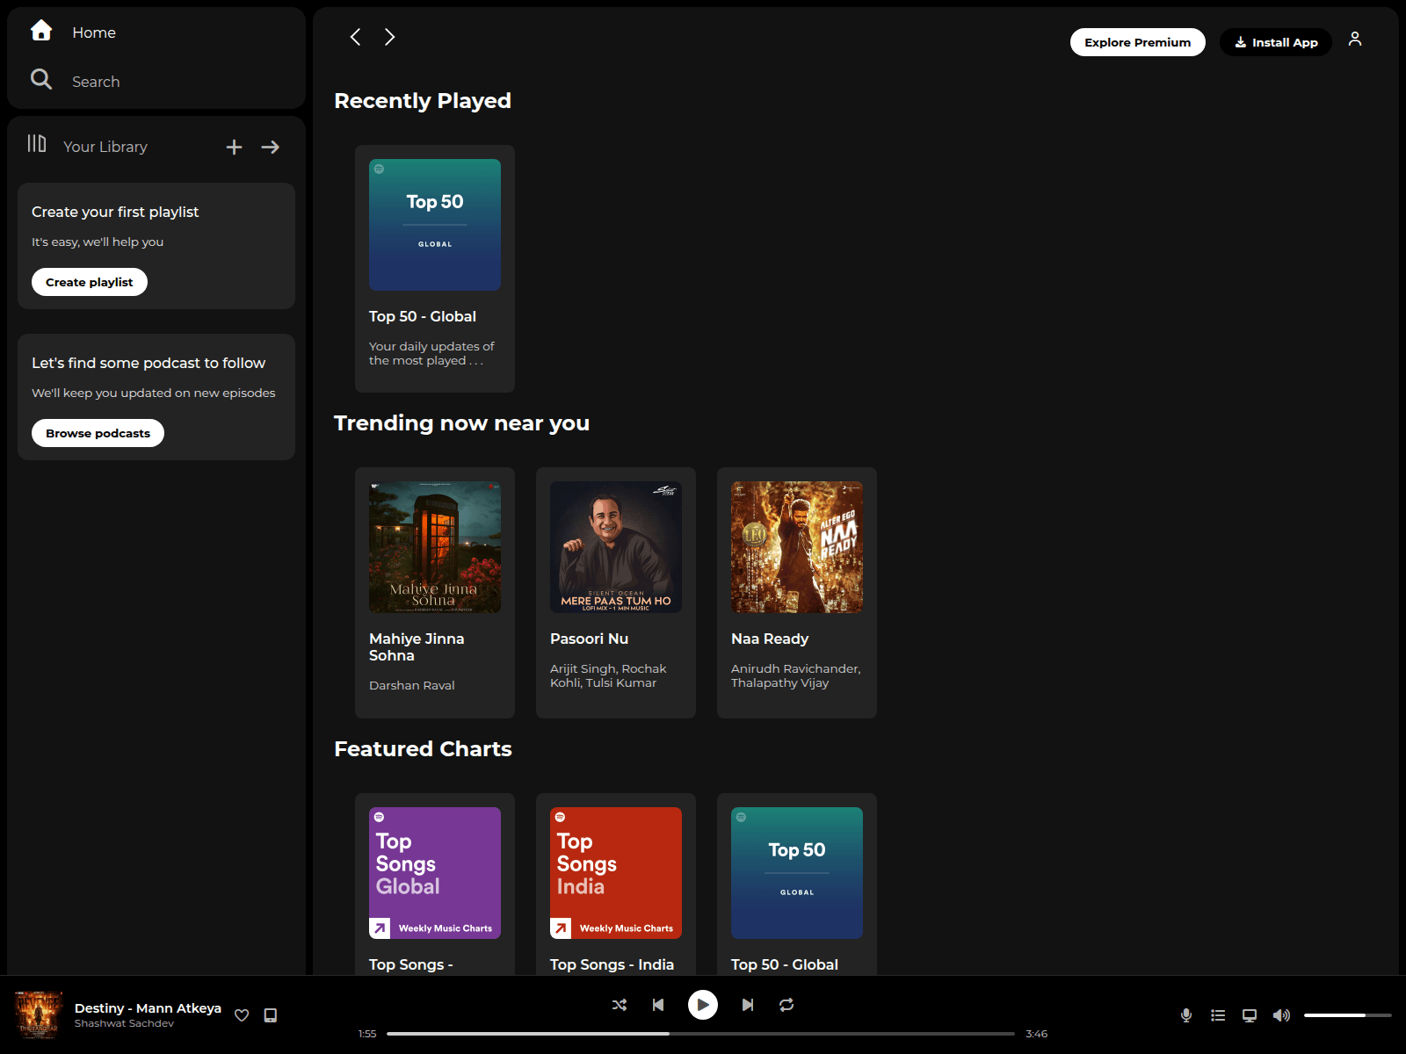Image resolution: width=1406 pixels, height=1054 pixels.
Task: Click Top Songs - India title
Action: pyautogui.click(x=612, y=964)
